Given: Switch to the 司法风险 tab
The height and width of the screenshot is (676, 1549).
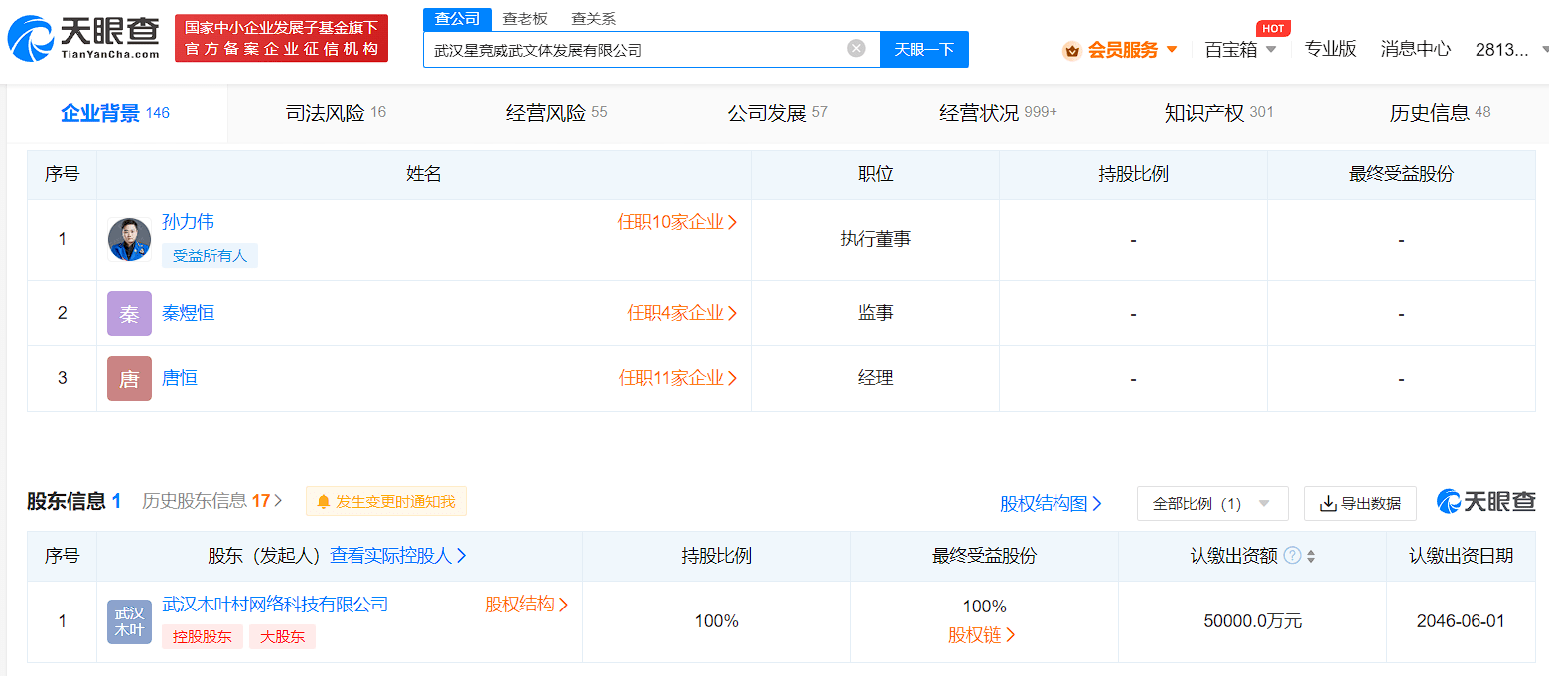Looking at the screenshot, I should pos(336,113).
